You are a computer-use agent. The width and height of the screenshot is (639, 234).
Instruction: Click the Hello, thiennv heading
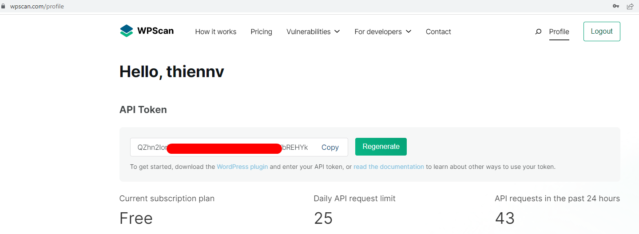click(x=172, y=71)
